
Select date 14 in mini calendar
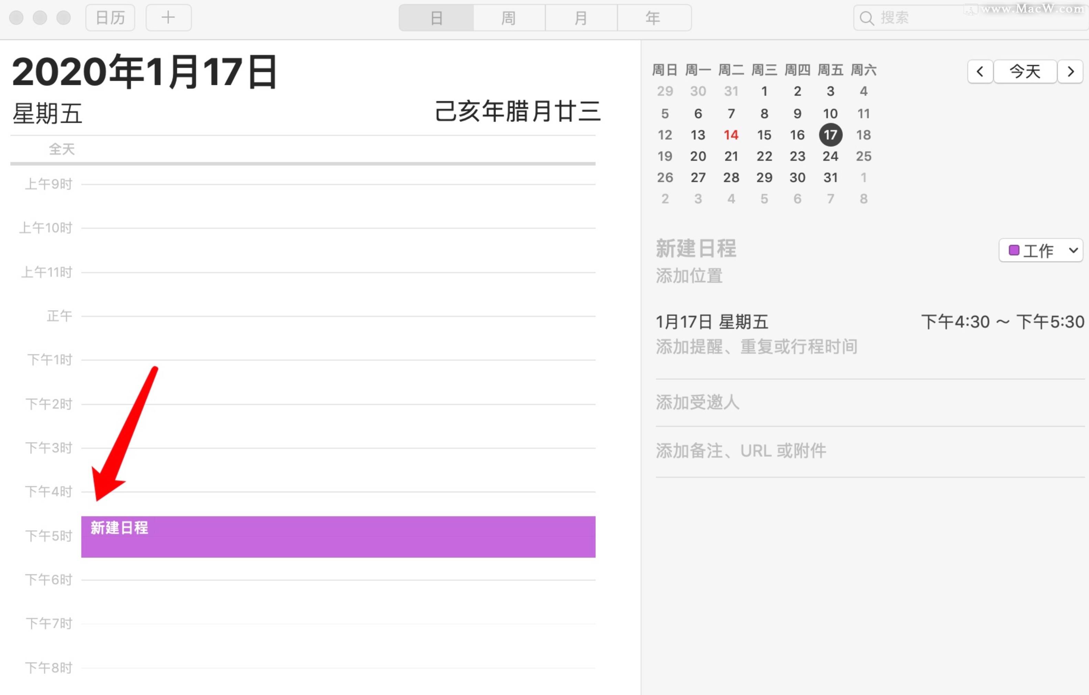point(731,135)
